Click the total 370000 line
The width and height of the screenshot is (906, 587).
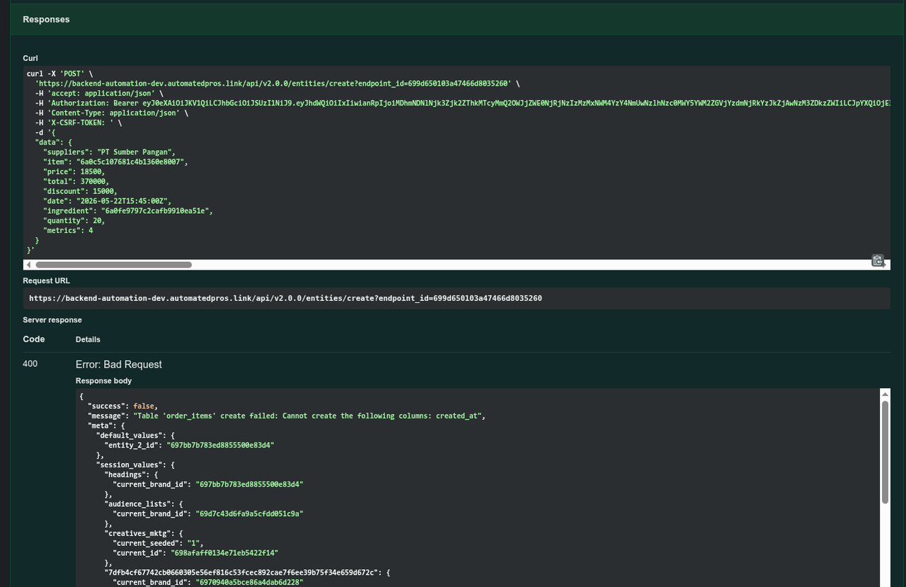point(76,181)
